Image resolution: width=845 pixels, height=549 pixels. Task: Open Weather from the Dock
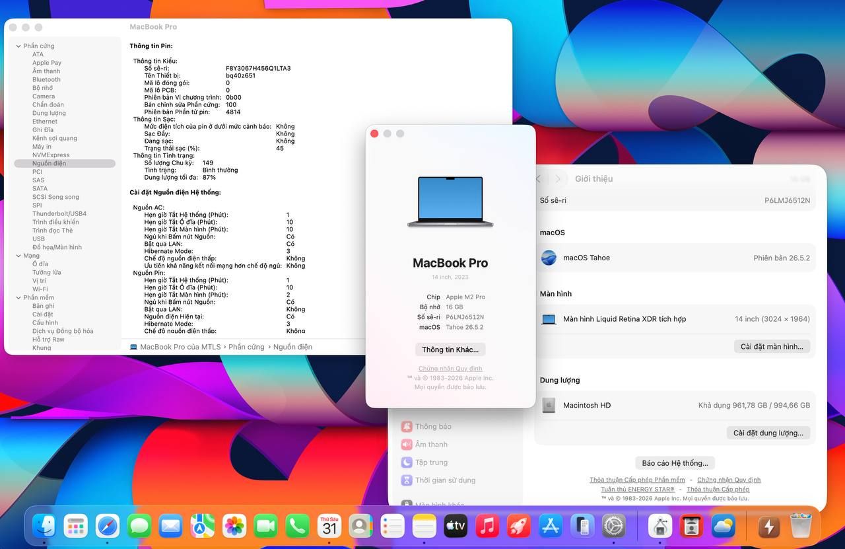coord(724,526)
